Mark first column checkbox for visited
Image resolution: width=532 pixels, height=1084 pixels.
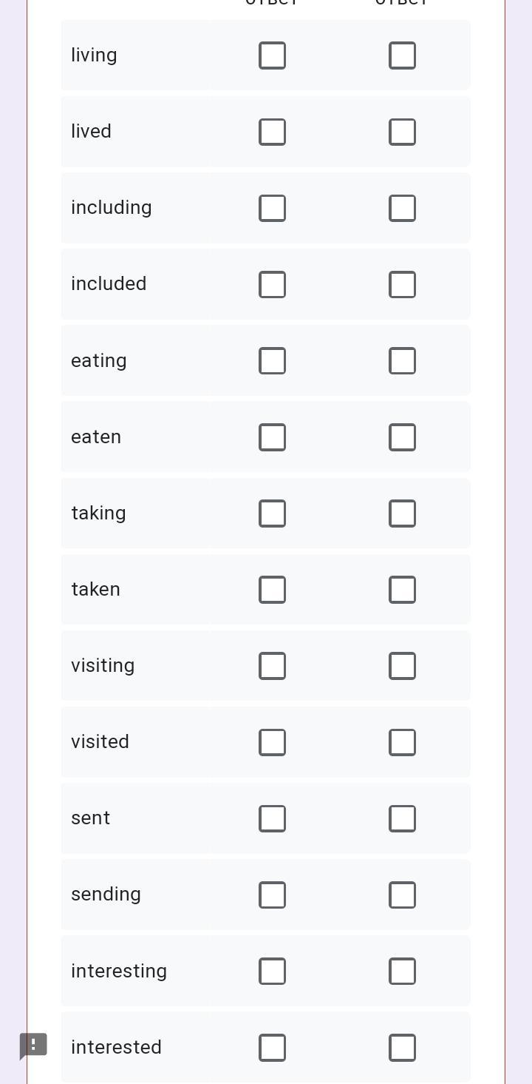tap(272, 742)
